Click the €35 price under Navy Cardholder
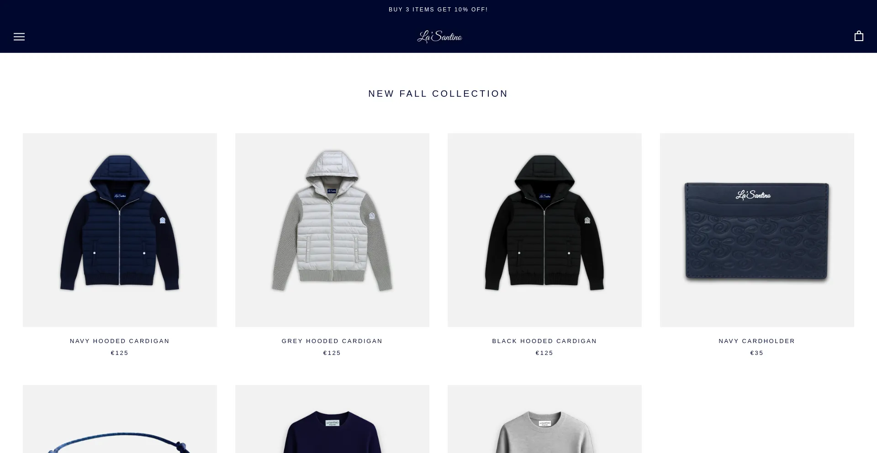This screenshot has width=877, height=453. (x=757, y=353)
